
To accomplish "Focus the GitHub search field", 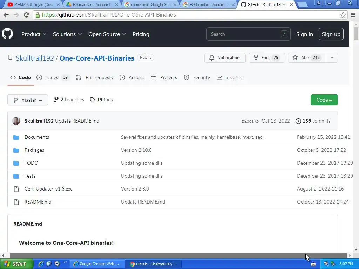I will pyautogui.click(x=249, y=34).
